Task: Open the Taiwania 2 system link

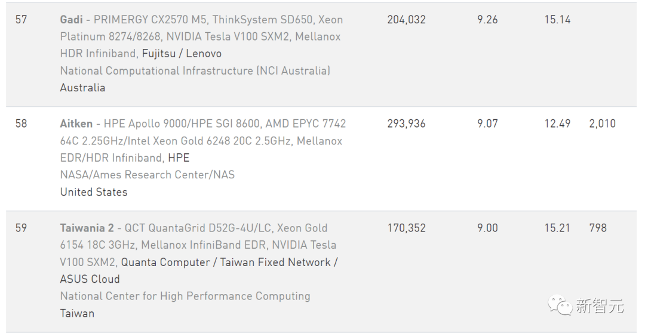Action: (87, 228)
